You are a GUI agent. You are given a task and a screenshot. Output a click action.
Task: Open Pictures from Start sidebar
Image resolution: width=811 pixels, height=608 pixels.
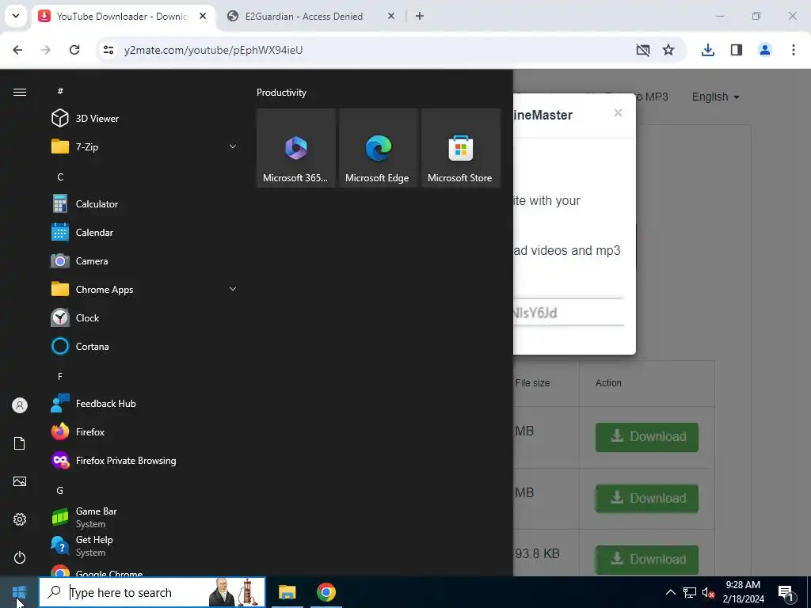20,481
